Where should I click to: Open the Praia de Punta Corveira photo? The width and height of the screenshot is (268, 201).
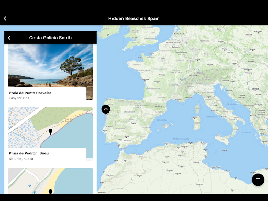pyautogui.click(x=50, y=65)
